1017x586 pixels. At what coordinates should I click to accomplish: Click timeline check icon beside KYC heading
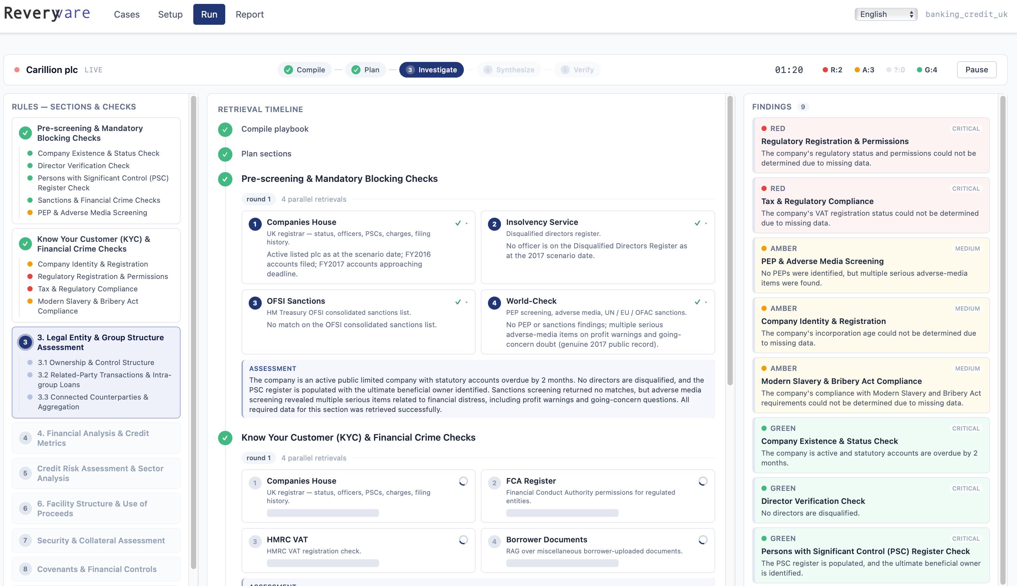pos(225,438)
